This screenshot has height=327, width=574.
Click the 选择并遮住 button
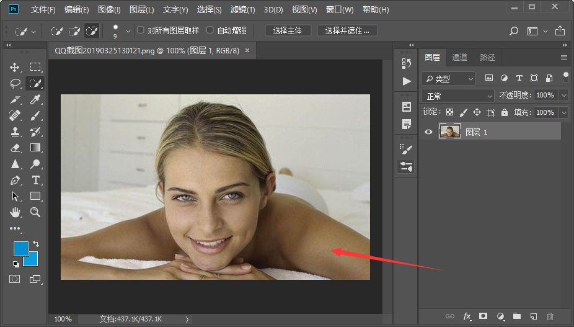point(347,31)
